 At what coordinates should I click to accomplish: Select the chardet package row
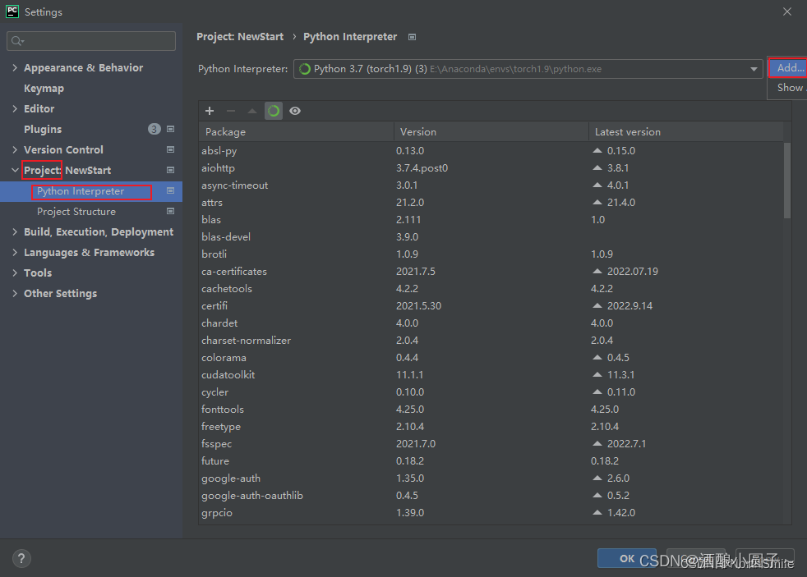pos(491,323)
